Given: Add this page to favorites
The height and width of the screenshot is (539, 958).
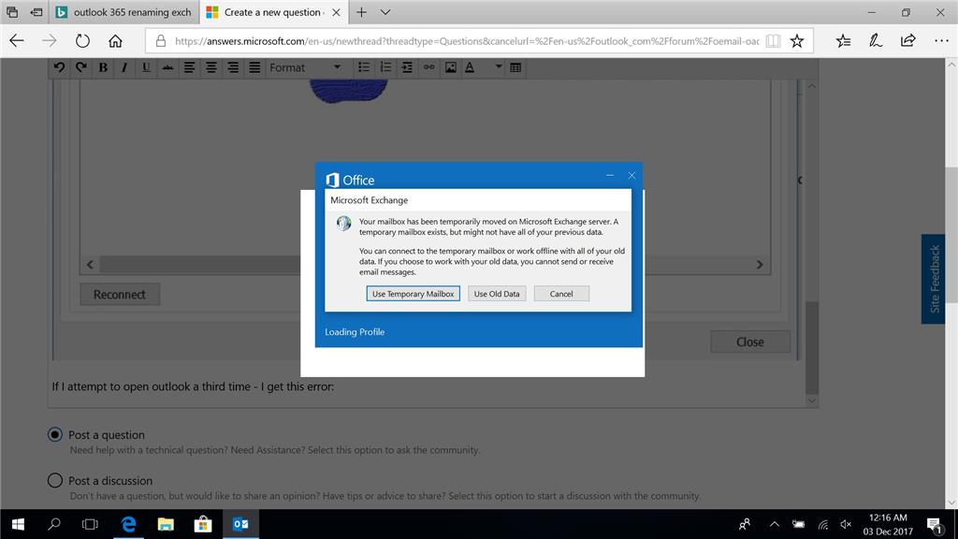Looking at the screenshot, I should (797, 41).
